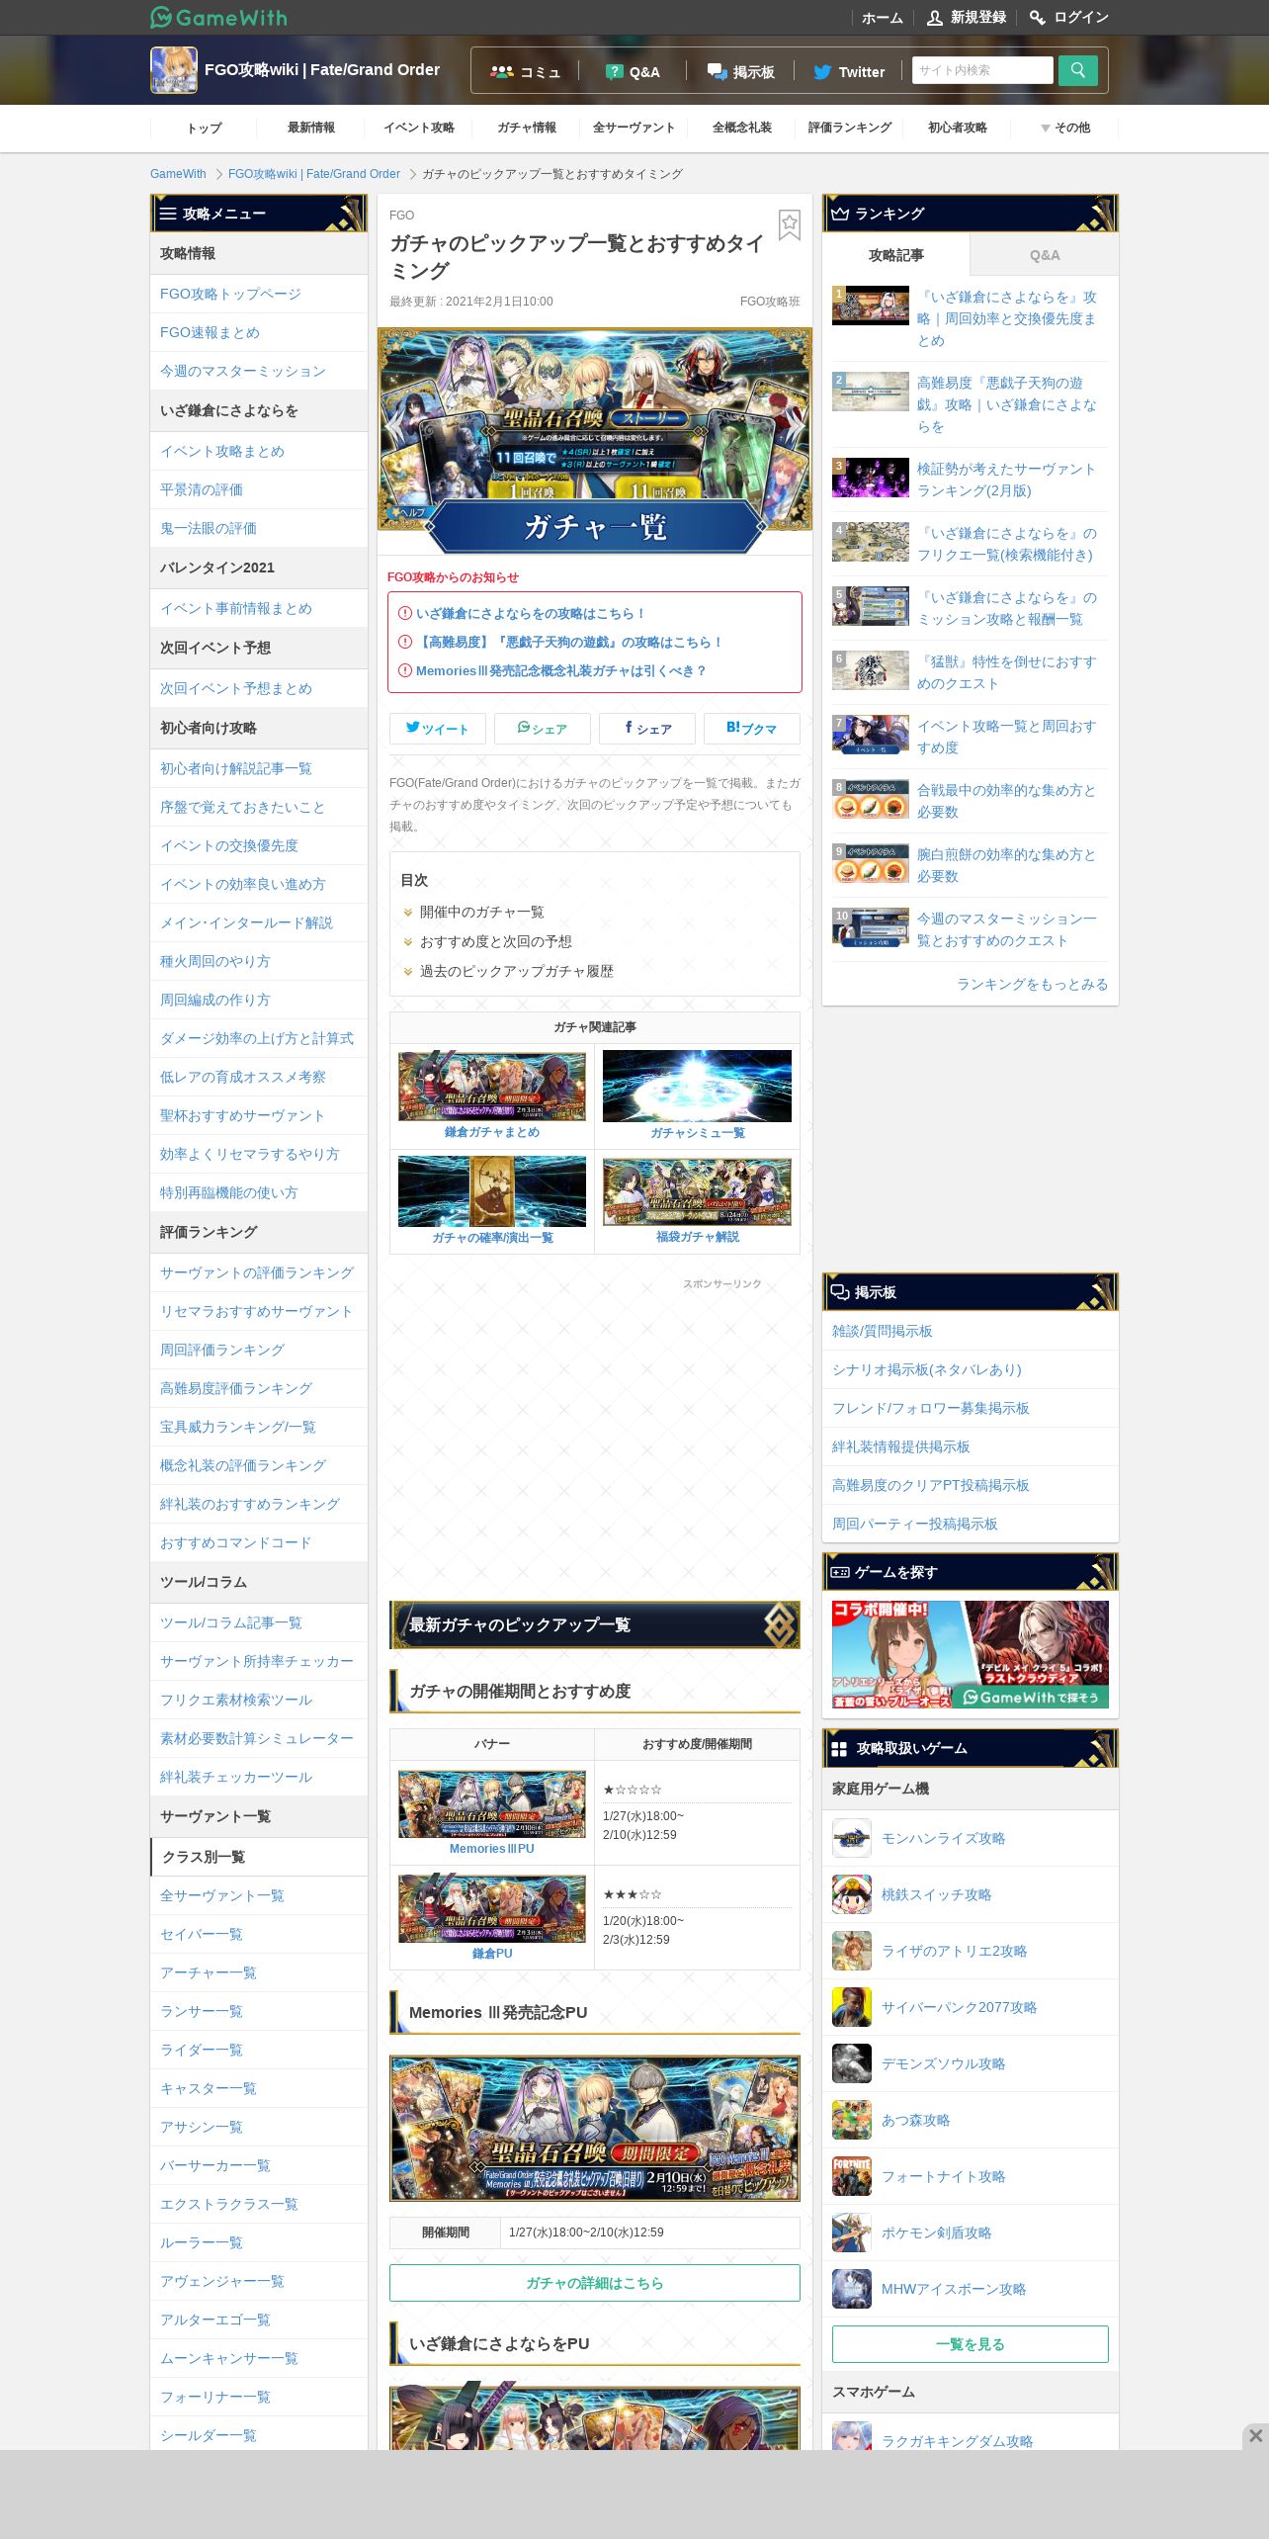This screenshot has width=1269, height=2539.
Task: Open the ガチャ情報 navigation item
Action: [x=527, y=129]
